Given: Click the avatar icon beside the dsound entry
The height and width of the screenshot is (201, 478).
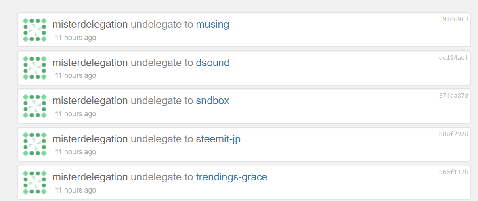Looking at the screenshot, I should (x=35, y=68).
